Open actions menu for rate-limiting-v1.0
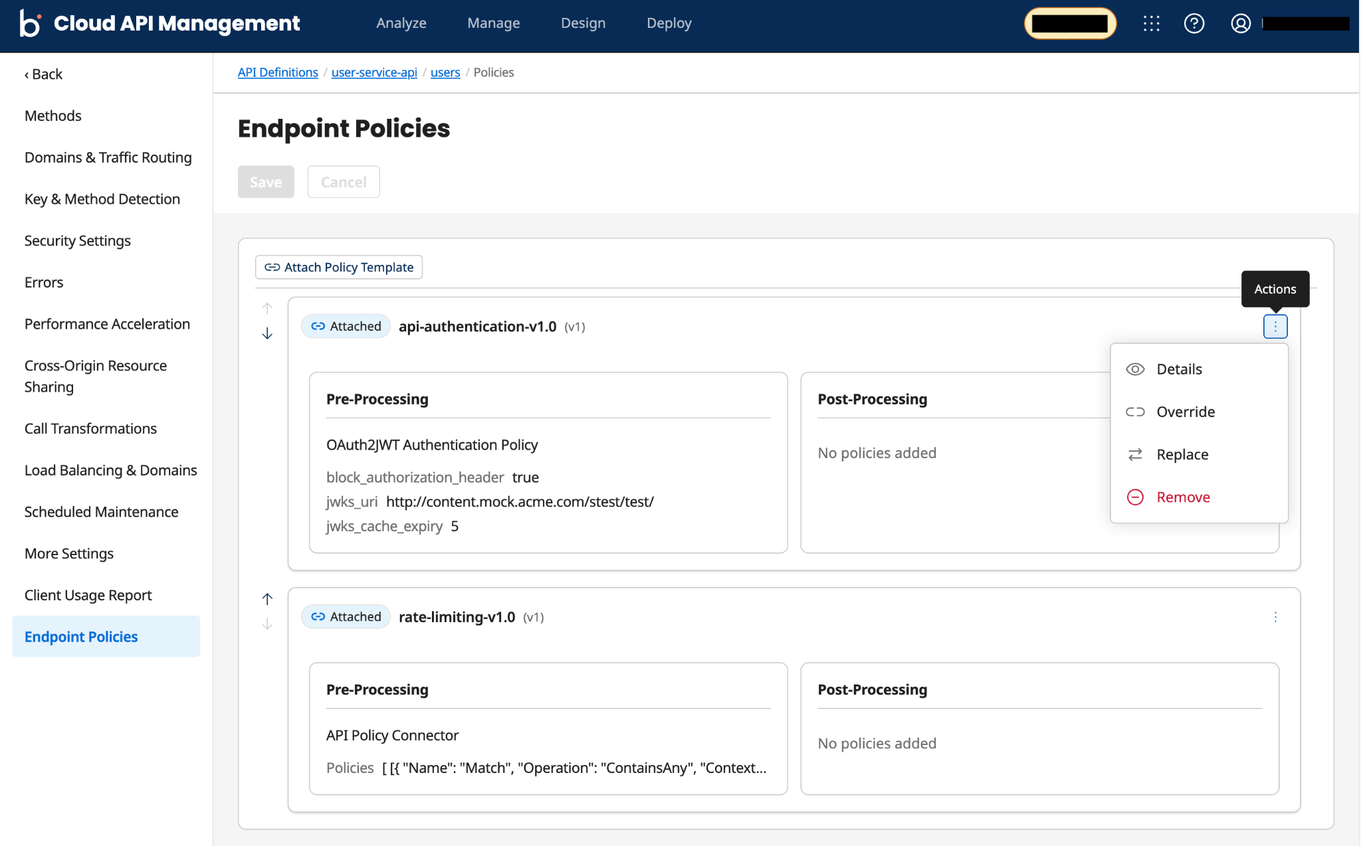Viewport: 1361px width, 846px height. [x=1275, y=617]
